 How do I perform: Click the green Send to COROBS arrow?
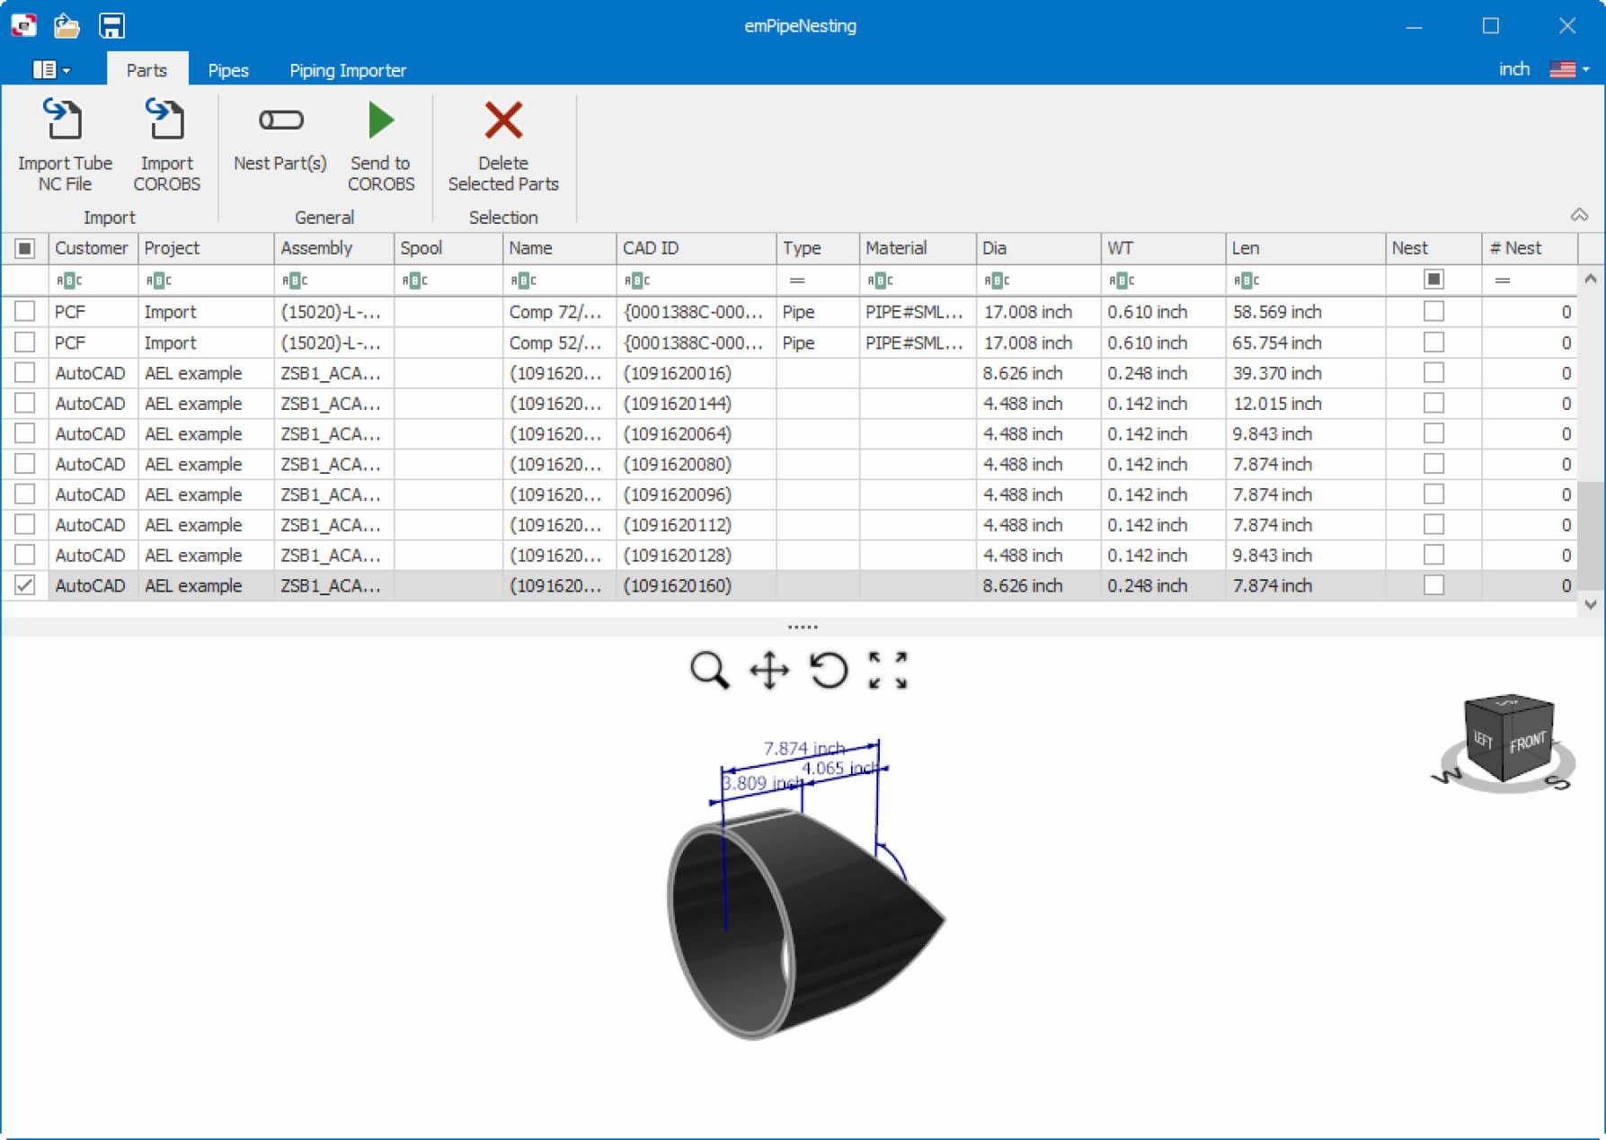point(381,120)
